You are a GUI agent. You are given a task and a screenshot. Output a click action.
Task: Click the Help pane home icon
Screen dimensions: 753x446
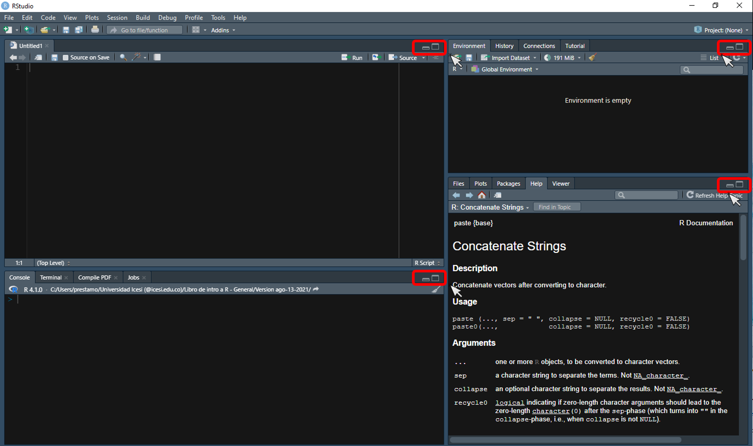[x=481, y=195]
